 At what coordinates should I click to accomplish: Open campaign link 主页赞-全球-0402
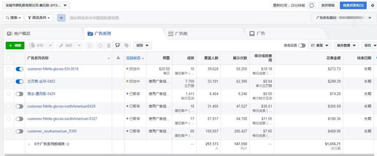[41, 81]
